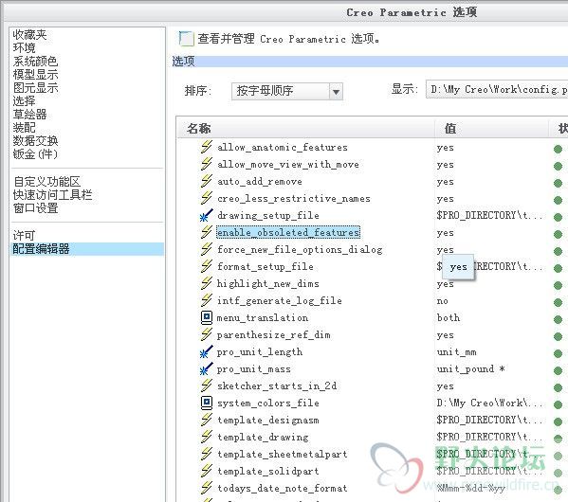Click the 'no' value of intf_generate_log_file
The width and height of the screenshot is (568, 502).
tap(442, 301)
